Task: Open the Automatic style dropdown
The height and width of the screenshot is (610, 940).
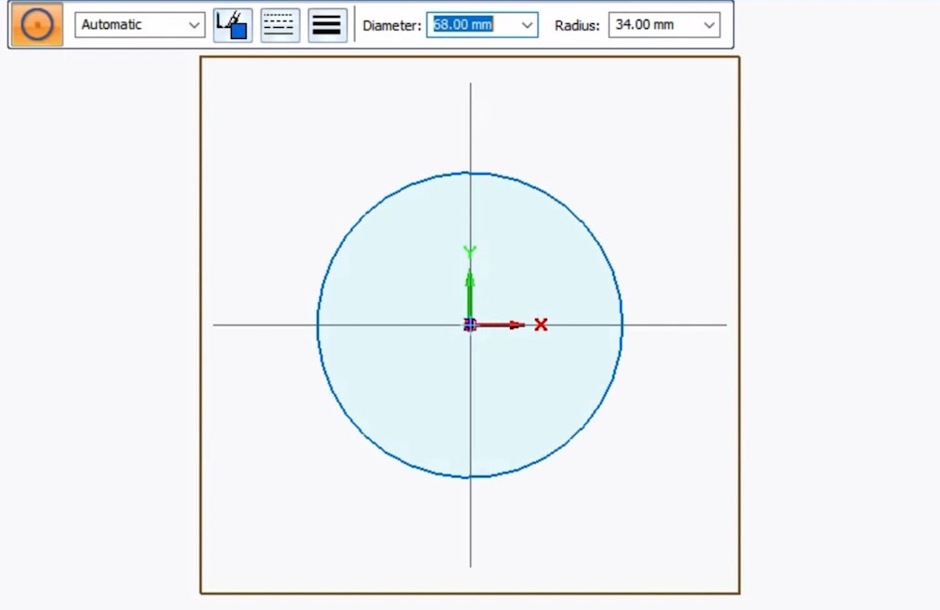Action: point(140,25)
